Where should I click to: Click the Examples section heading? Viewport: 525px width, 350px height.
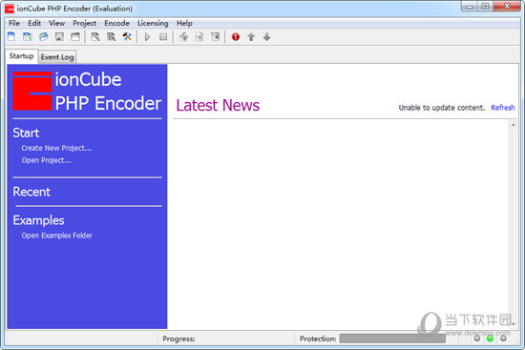[38, 220]
